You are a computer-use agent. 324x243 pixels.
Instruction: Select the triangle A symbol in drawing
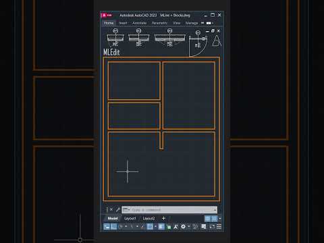coord(217,40)
